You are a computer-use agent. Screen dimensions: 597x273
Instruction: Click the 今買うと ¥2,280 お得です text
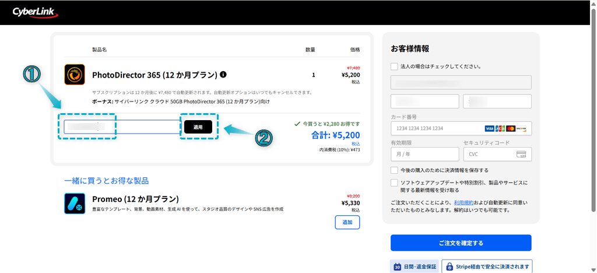[x=331, y=124]
